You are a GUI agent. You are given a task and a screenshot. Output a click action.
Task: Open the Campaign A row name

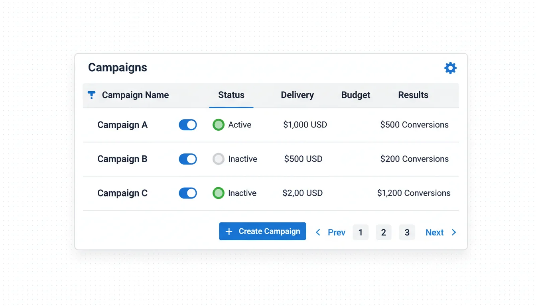(122, 125)
